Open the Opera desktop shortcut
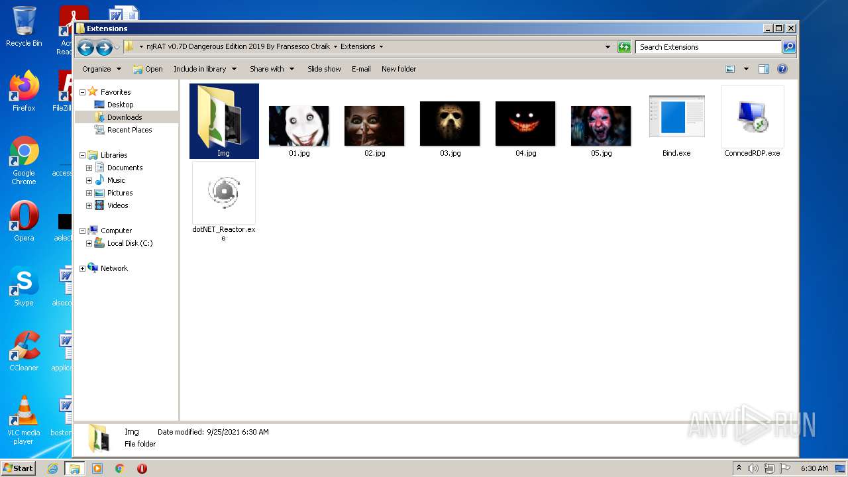Viewport: 848px width, 477px height. (x=24, y=221)
